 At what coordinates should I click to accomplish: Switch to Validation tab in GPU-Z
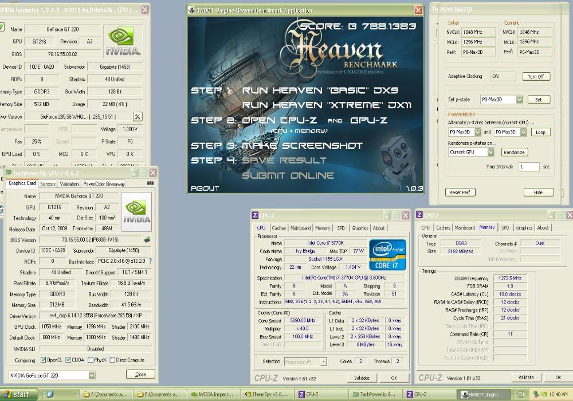pos(69,184)
